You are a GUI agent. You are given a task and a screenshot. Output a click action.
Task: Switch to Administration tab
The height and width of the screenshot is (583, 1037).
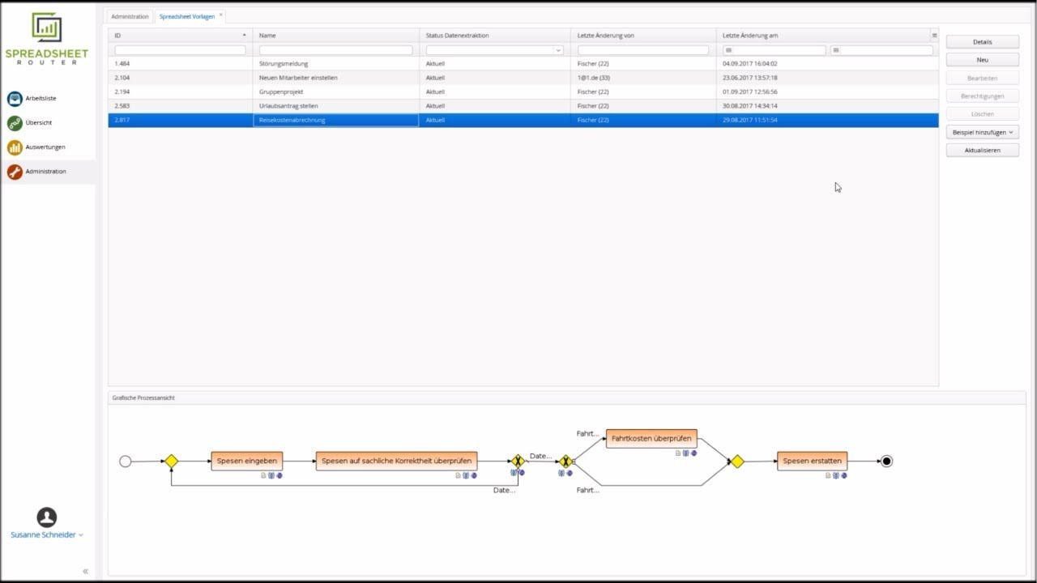pyautogui.click(x=130, y=16)
